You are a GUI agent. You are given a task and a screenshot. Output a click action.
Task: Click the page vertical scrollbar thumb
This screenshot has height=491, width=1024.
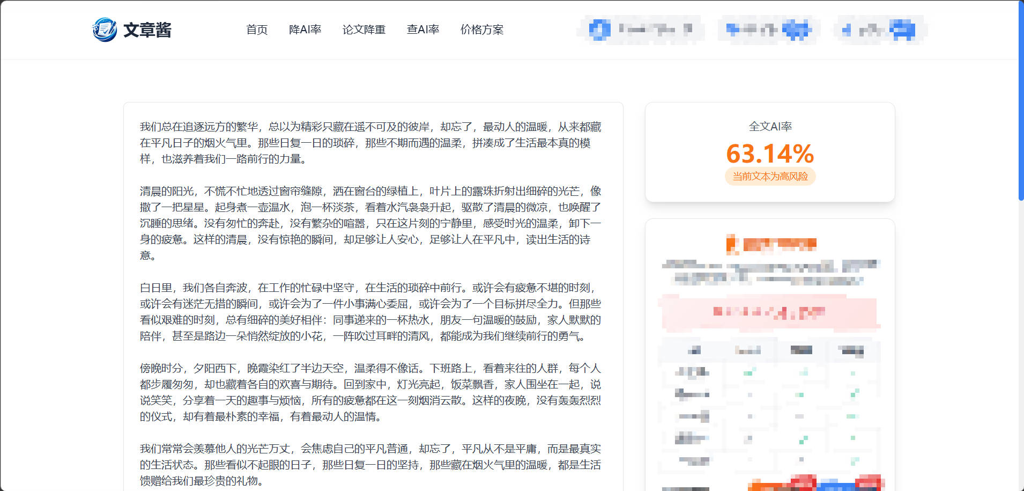coord(1021,101)
